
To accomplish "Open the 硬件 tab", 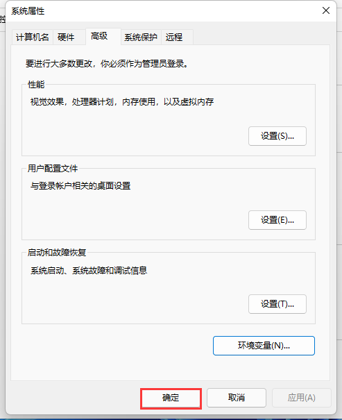I will pos(66,37).
